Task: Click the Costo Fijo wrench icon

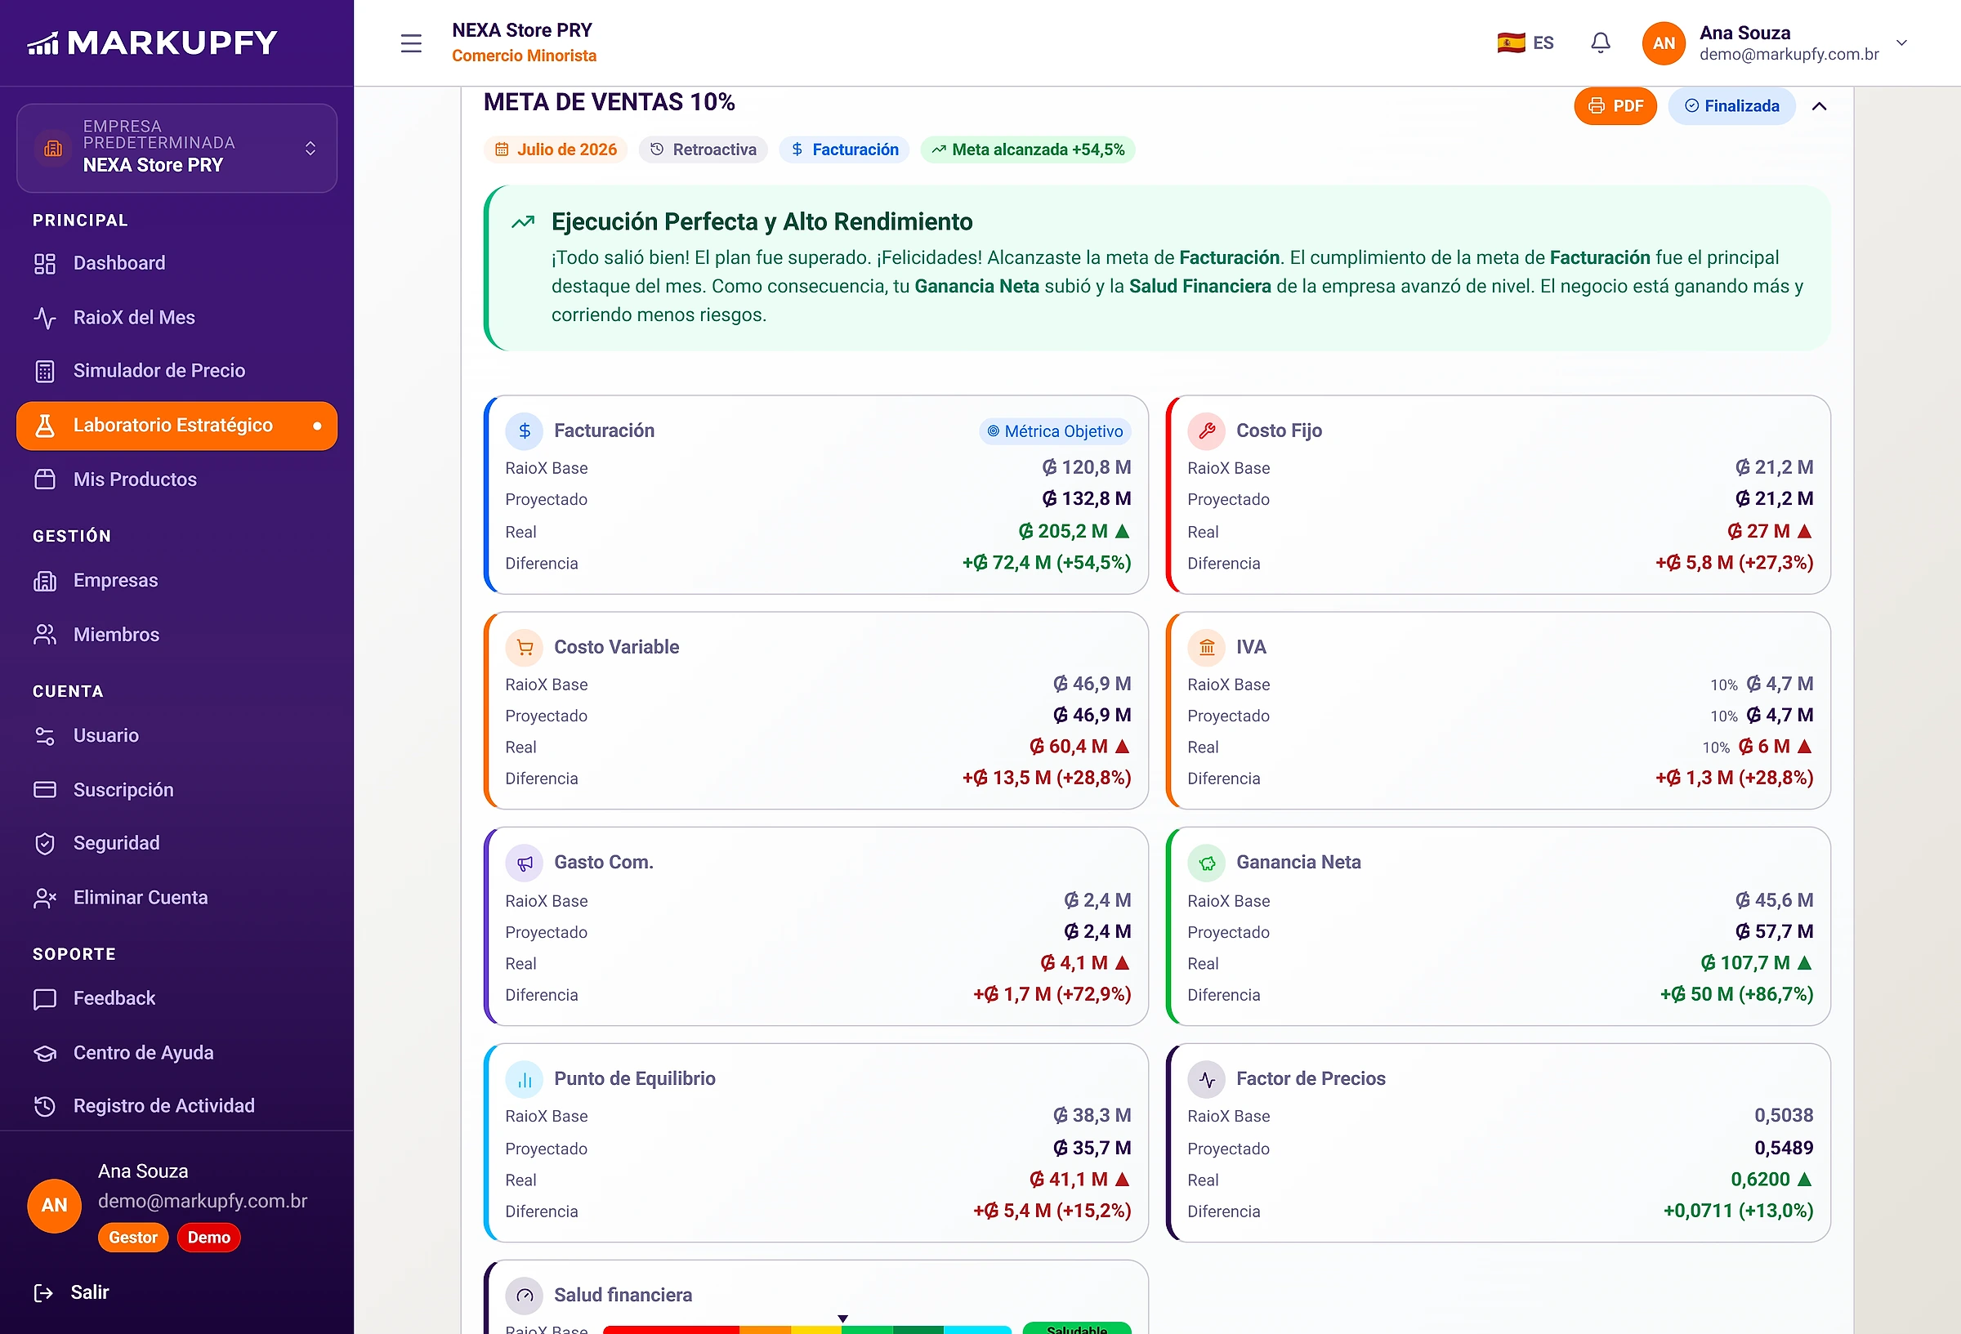Action: point(1207,431)
